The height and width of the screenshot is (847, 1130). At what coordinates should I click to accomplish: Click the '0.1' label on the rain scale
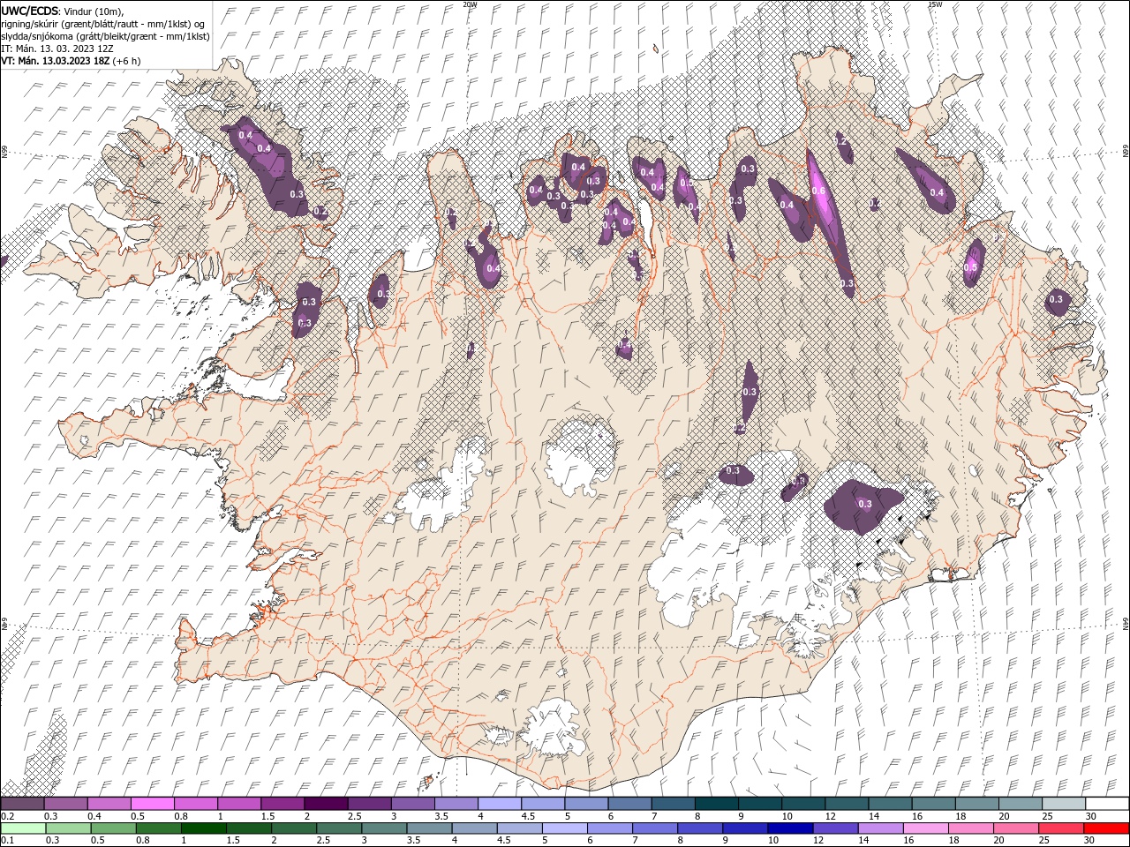(x=6, y=841)
